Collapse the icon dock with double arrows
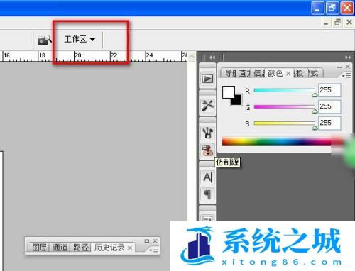355x271 pixels. (212, 57)
